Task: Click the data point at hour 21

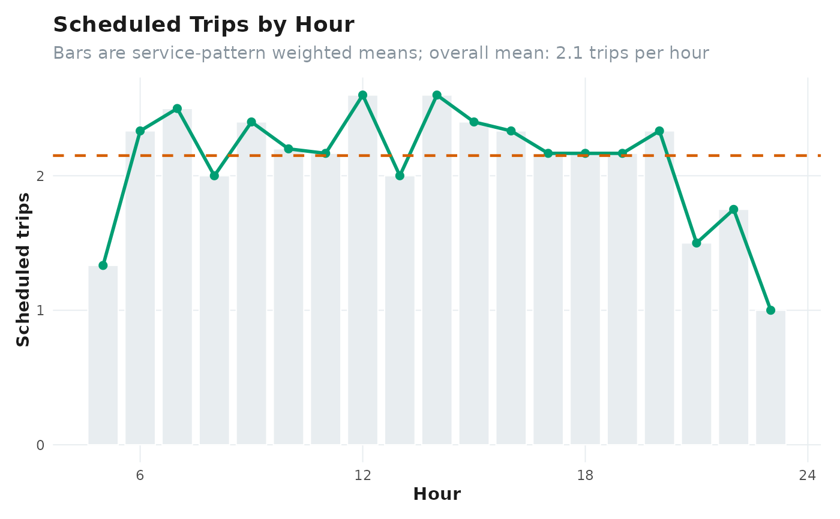Action: click(x=697, y=243)
